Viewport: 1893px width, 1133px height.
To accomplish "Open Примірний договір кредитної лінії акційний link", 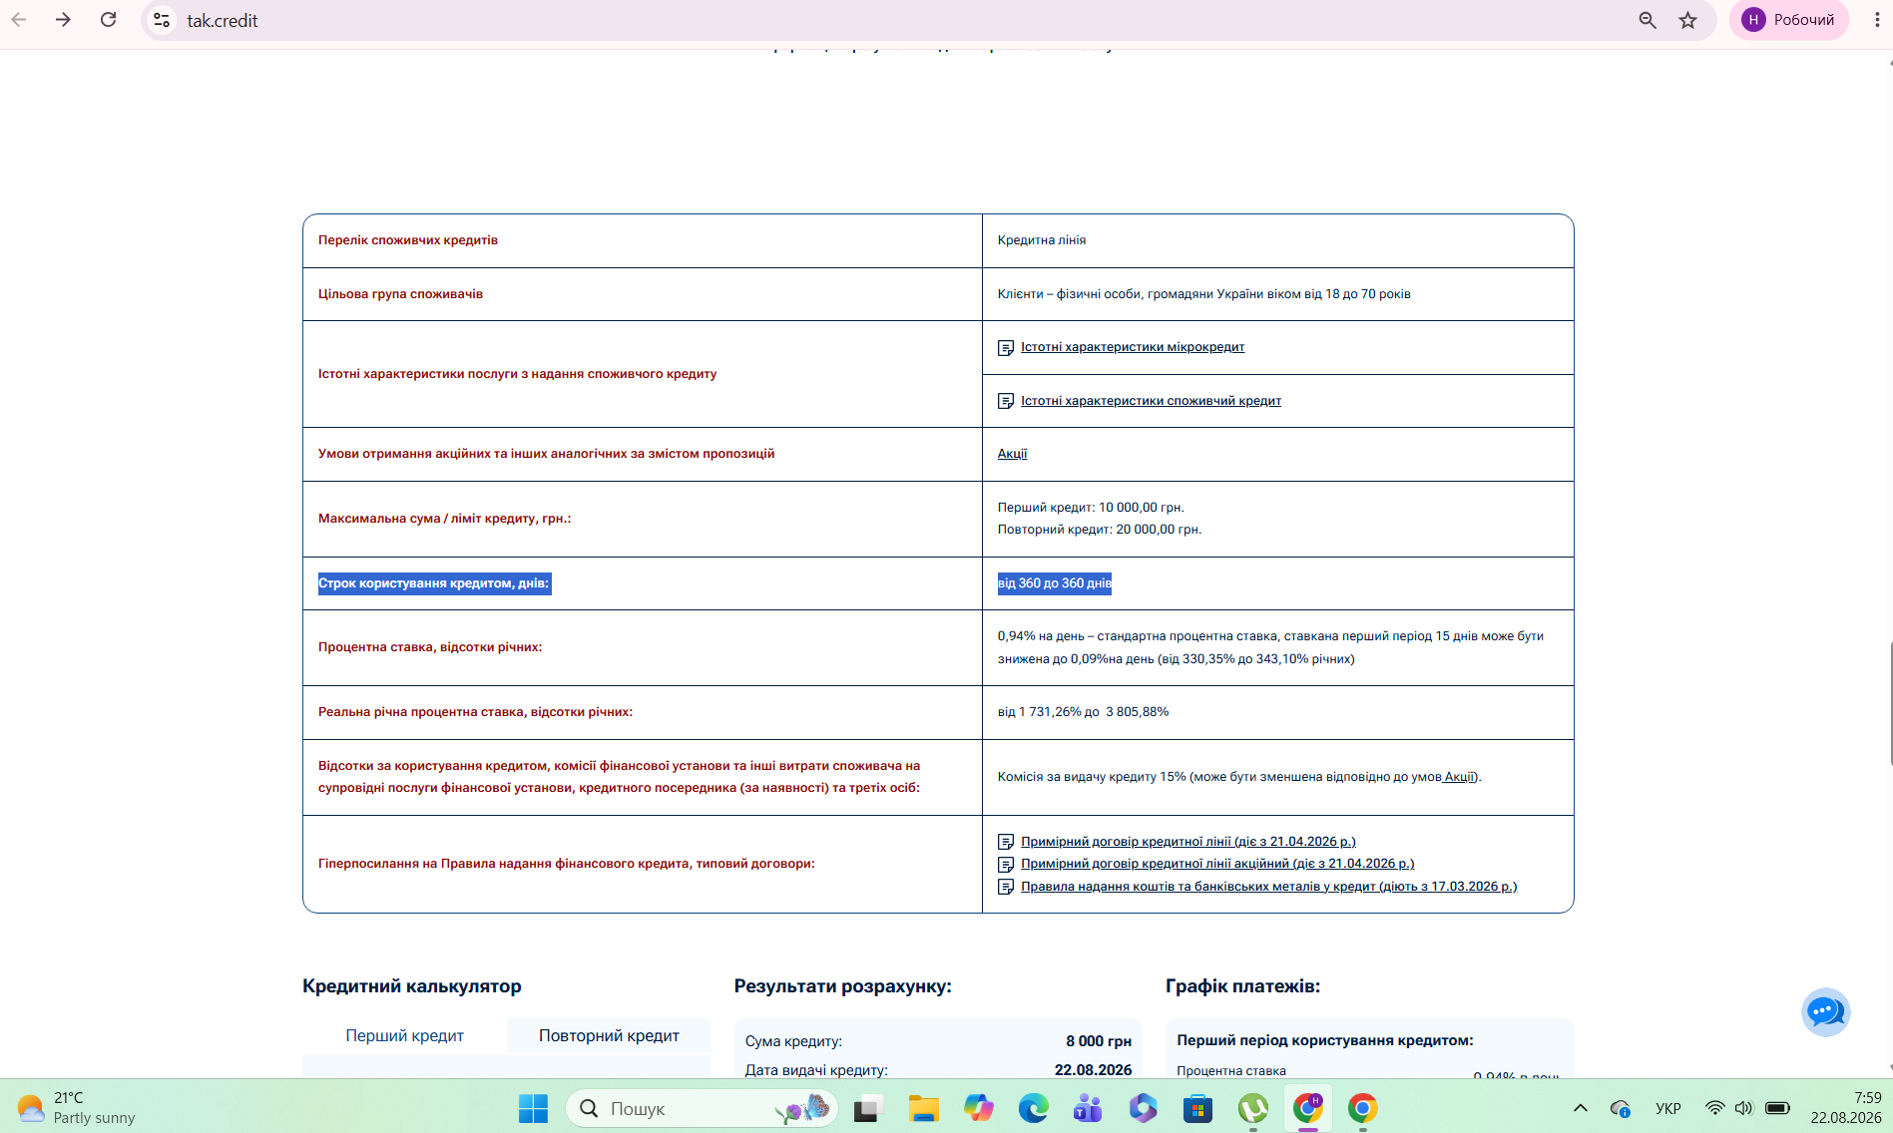I will [x=1217, y=864].
